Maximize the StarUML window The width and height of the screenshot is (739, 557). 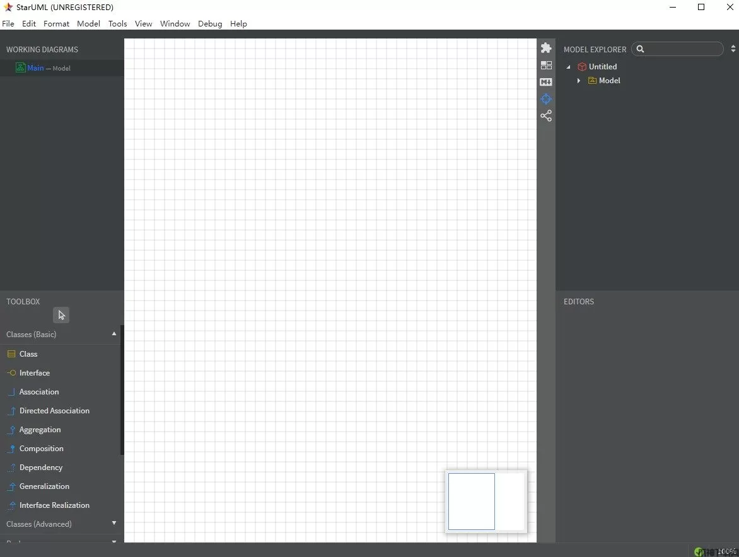(x=701, y=7)
